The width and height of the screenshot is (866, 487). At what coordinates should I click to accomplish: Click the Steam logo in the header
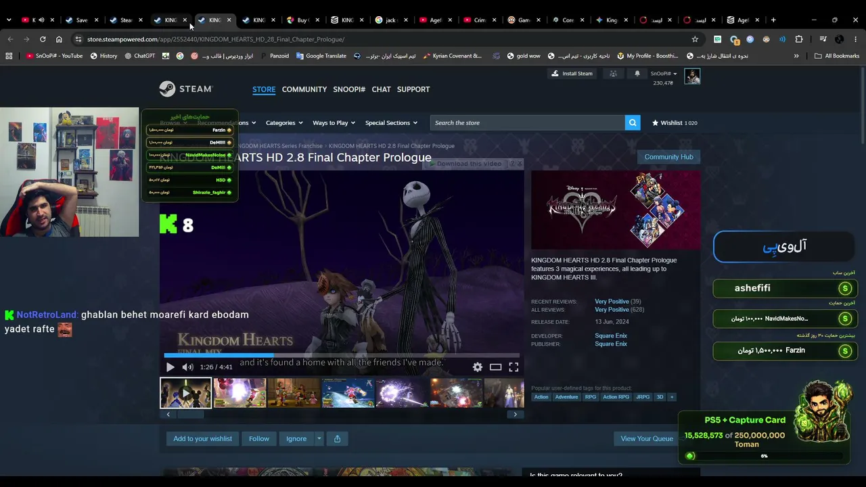(x=185, y=89)
